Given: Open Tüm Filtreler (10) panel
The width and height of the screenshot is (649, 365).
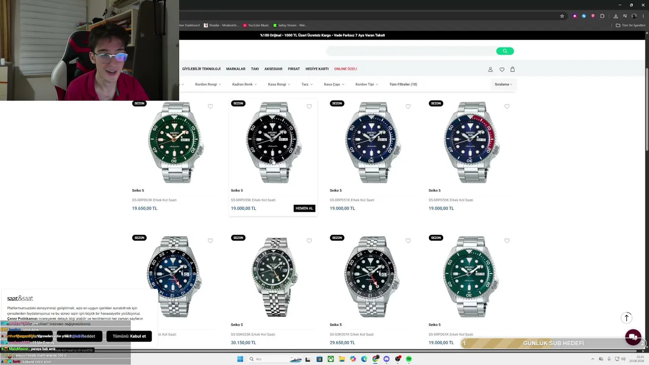Looking at the screenshot, I should (403, 84).
